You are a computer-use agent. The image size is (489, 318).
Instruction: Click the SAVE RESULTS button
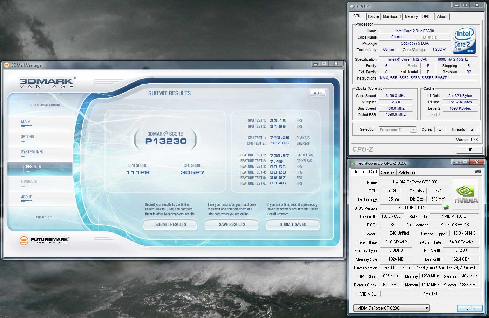[232, 225]
